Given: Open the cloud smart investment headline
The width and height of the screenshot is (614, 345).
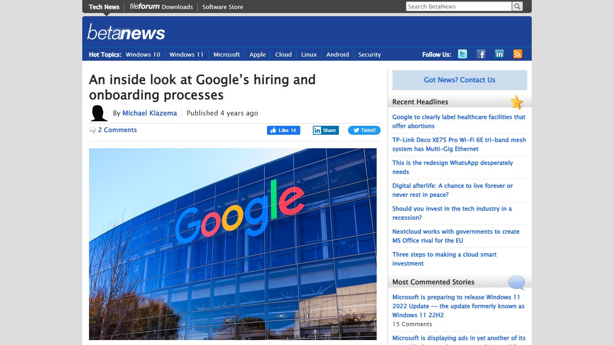Looking at the screenshot, I should pos(445,259).
